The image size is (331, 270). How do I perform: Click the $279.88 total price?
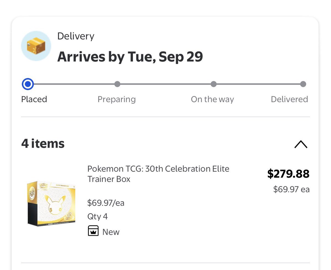coord(288,174)
